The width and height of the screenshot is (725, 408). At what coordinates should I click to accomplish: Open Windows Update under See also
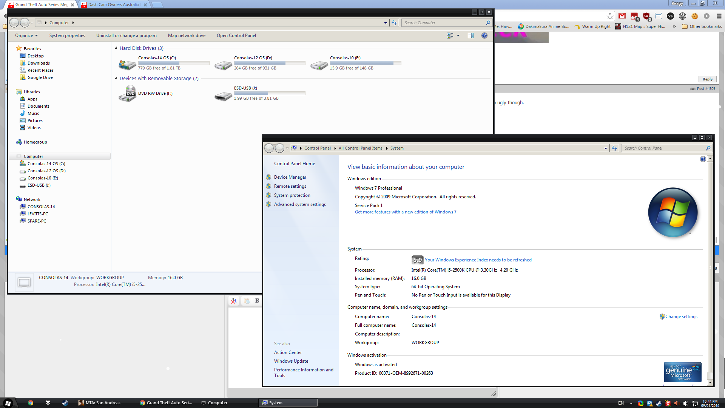[291, 361]
